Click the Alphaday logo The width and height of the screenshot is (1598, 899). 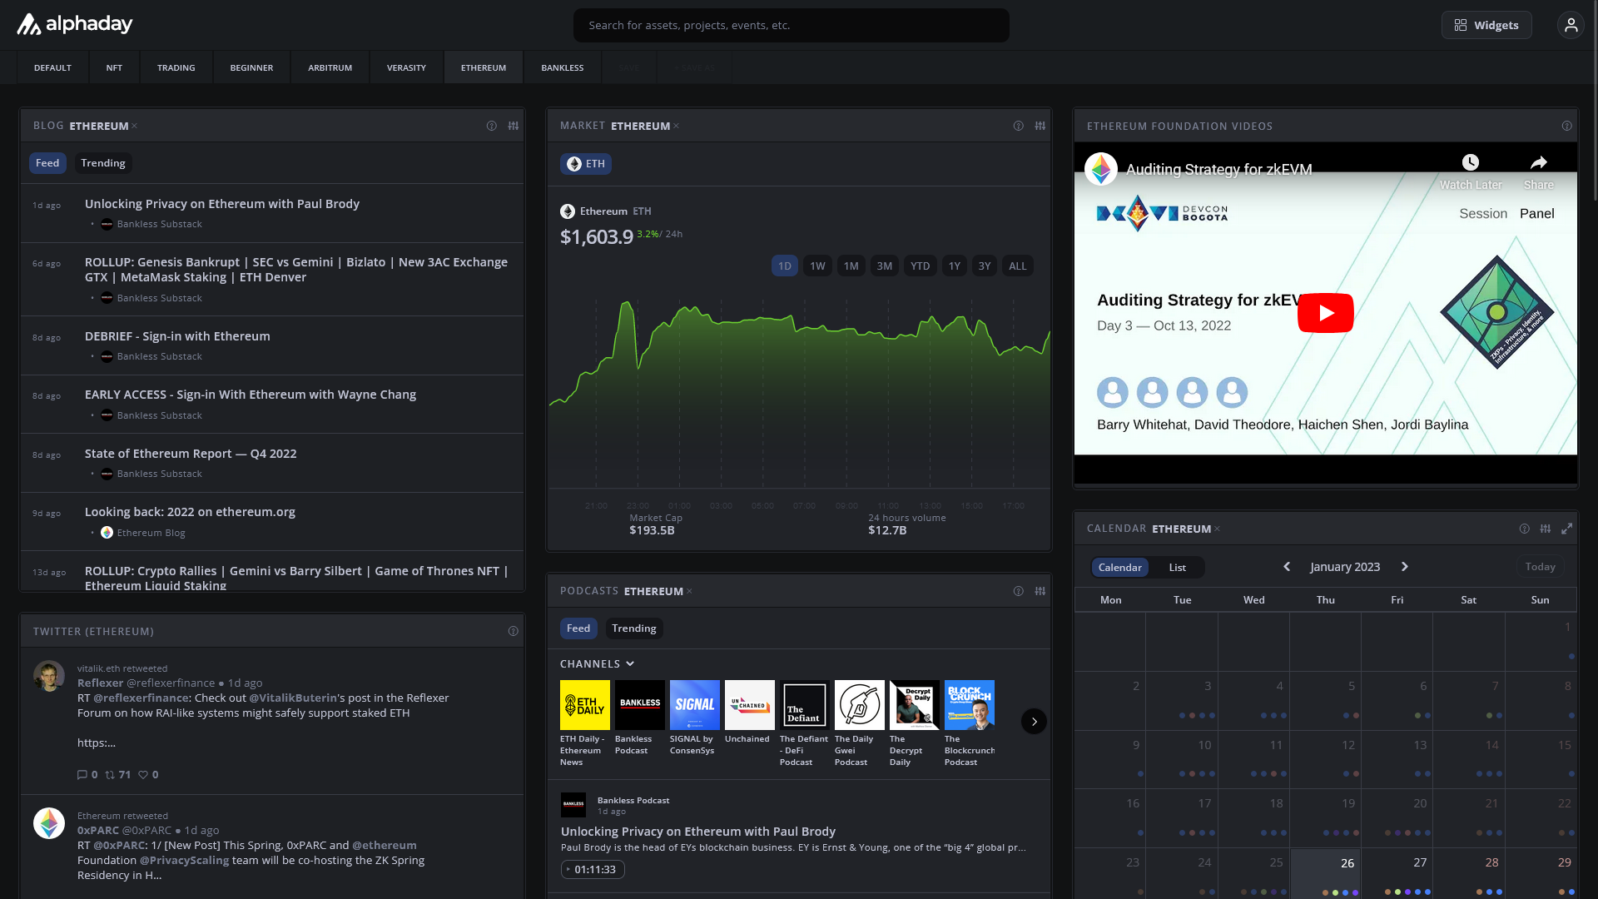pos(75,24)
